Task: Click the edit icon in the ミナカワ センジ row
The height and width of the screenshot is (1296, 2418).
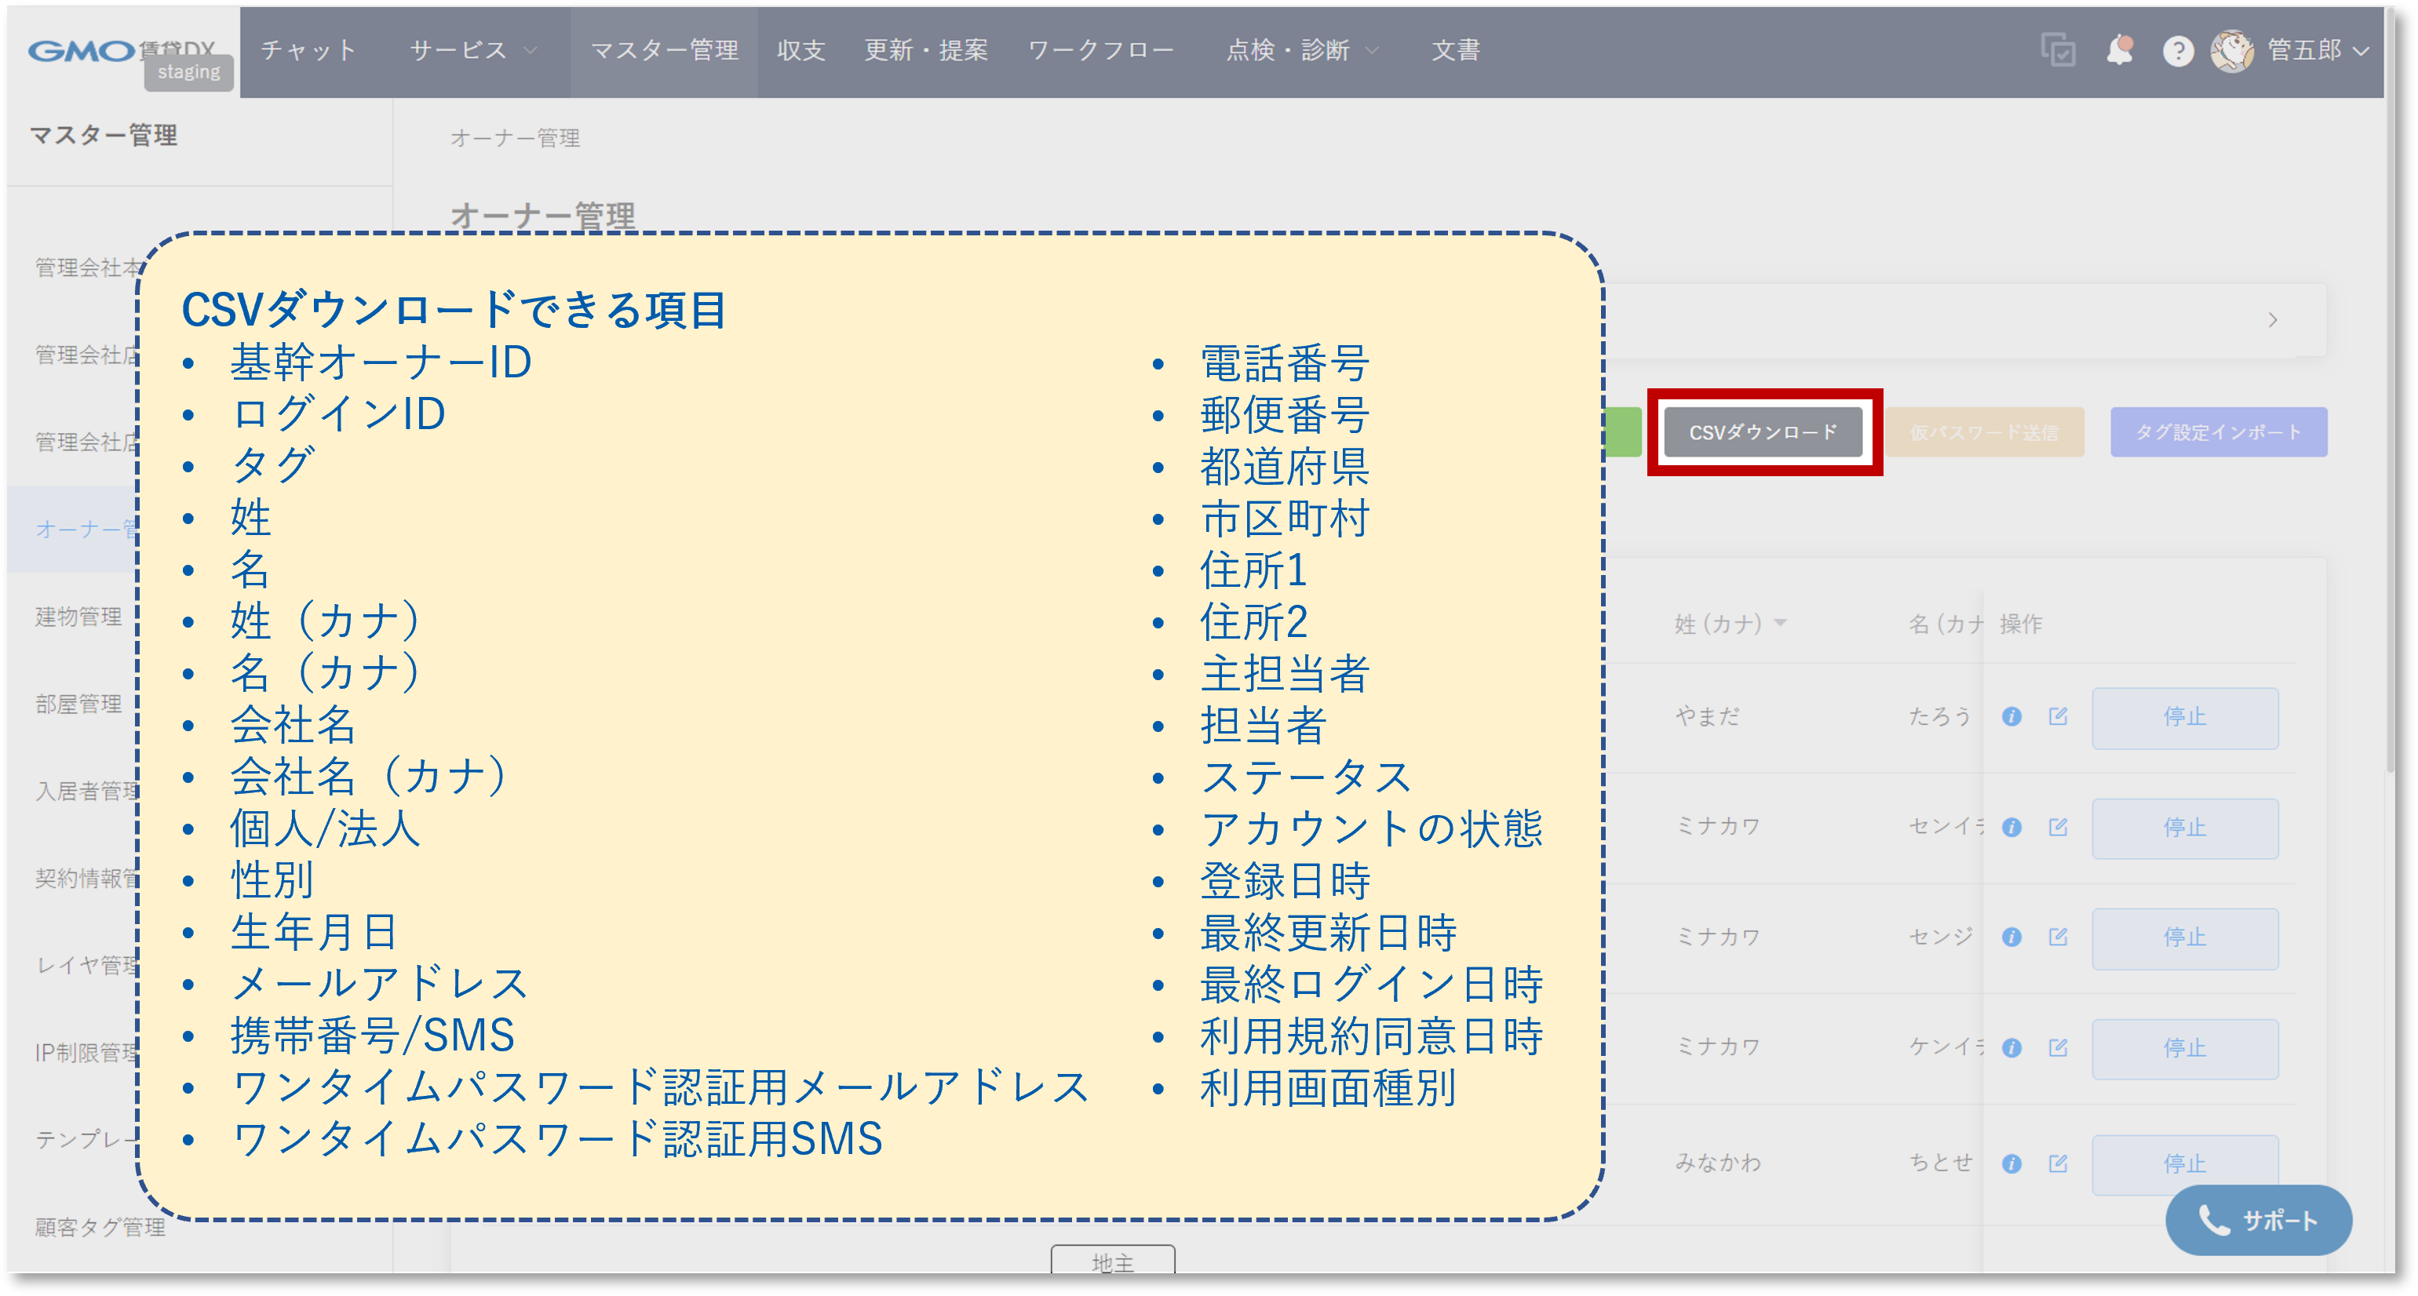Action: coord(2057,937)
